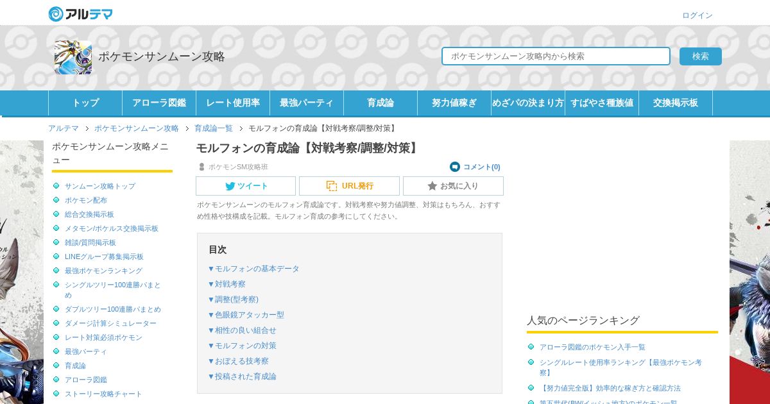This screenshot has height=404, width=770.
Task: Open サンムーン攻略トップ sidebar link
Action: (x=100, y=186)
